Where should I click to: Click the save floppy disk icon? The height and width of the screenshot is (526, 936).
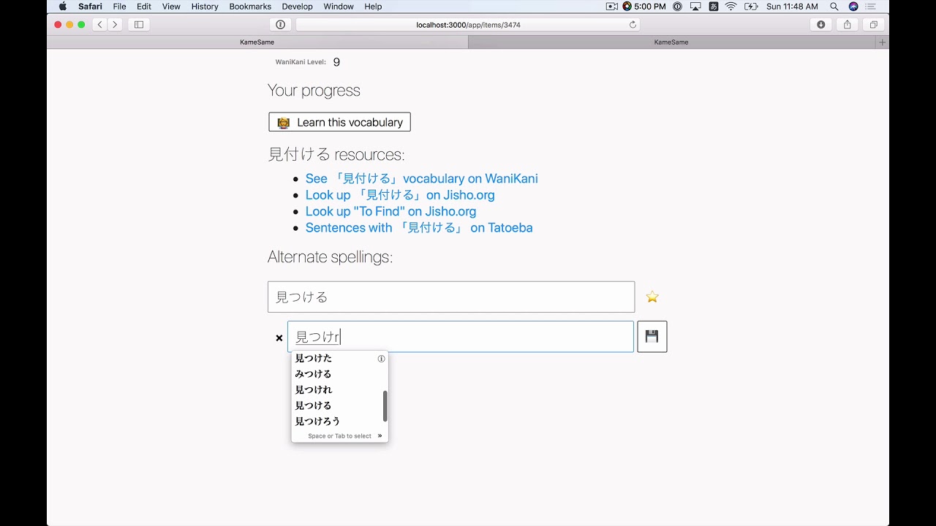(x=652, y=337)
